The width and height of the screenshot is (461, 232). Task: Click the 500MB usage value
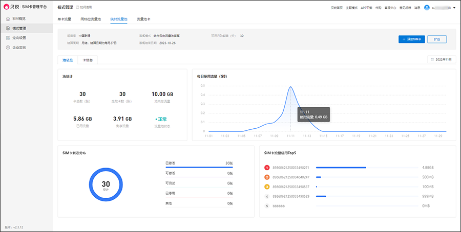click(428, 177)
